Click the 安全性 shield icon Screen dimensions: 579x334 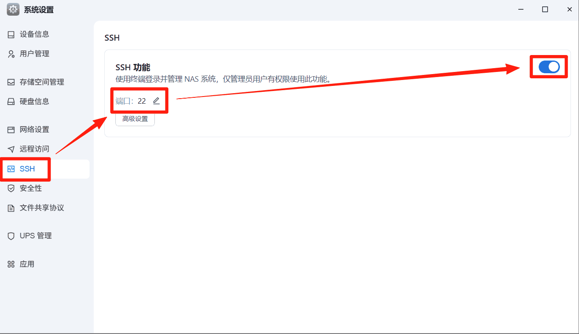[x=11, y=188]
